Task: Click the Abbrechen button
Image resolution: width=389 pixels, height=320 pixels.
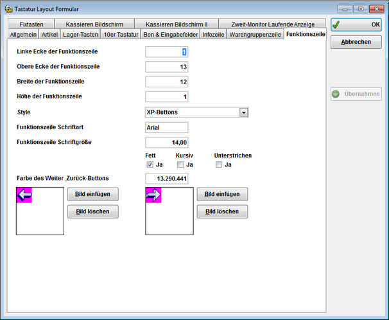Action: [x=356, y=42]
